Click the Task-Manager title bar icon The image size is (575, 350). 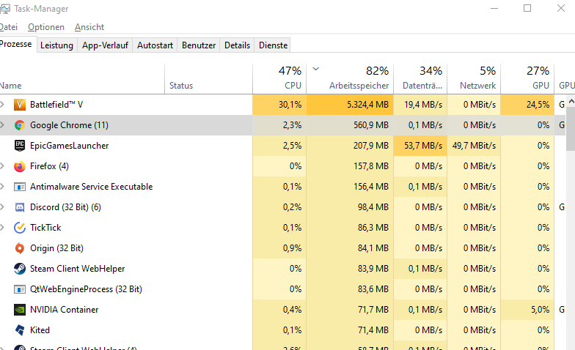(x=4, y=9)
